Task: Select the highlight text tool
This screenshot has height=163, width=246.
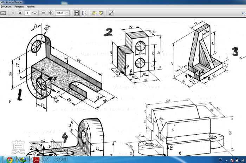Action: click(101, 13)
